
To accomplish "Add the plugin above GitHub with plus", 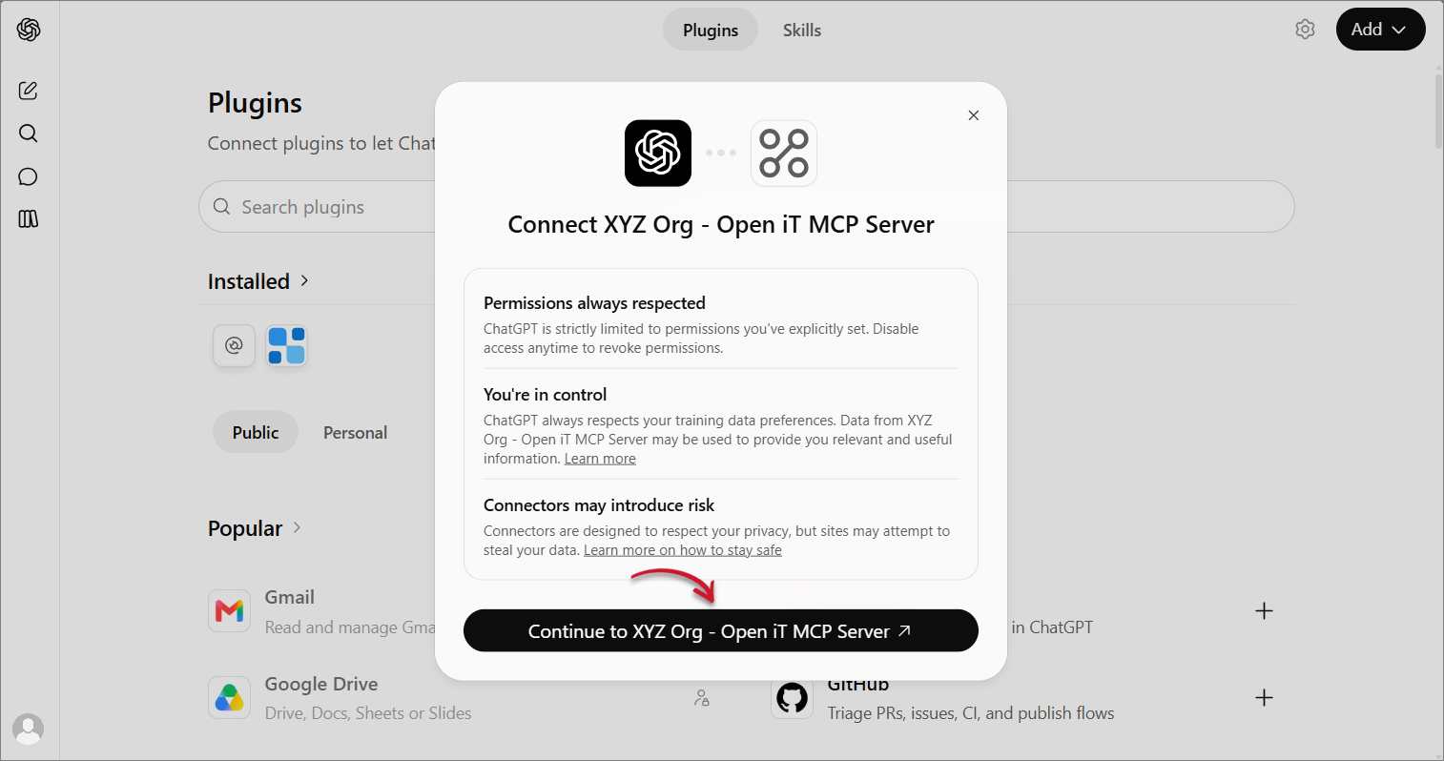I will click(x=1264, y=610).
